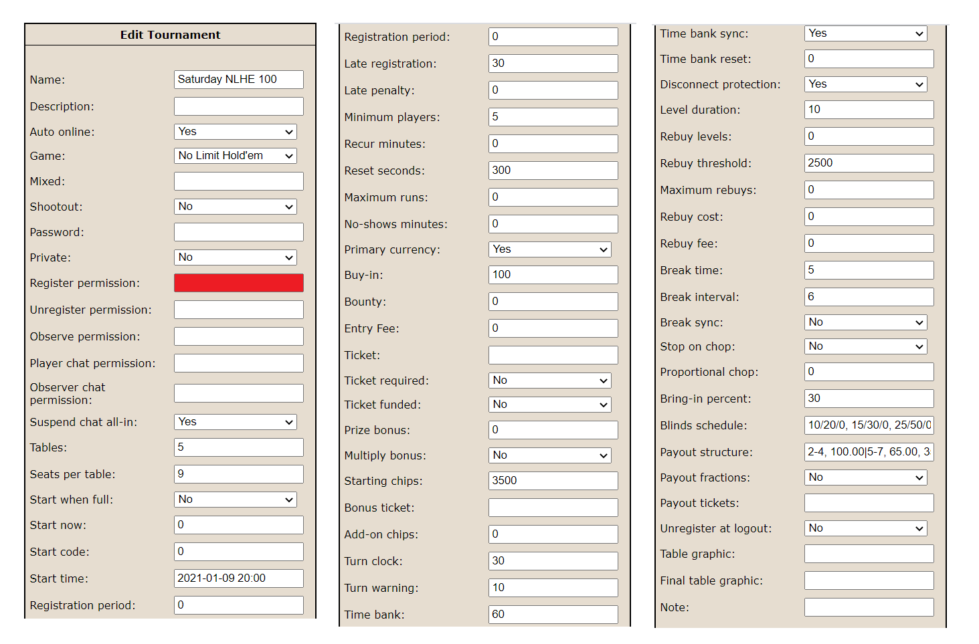Open the Multiply bonus dropdown
This screenshot has height=644, width=979.
point(549,455)
